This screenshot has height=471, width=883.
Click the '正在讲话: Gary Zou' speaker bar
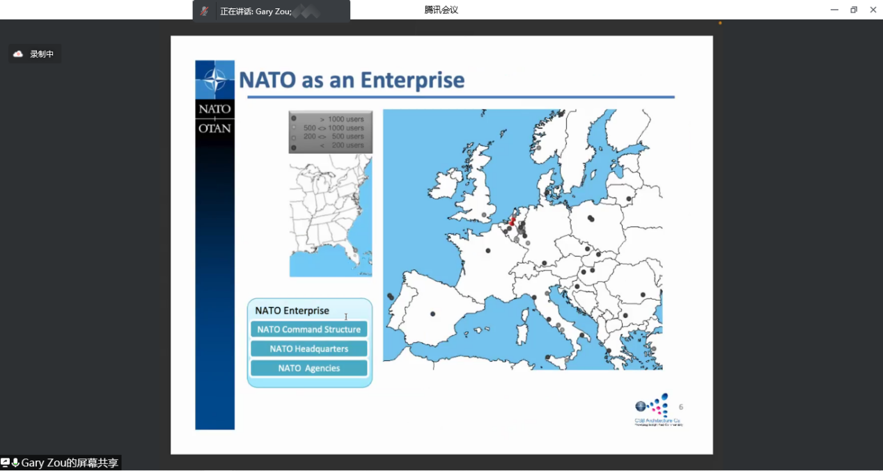tap(272, 11)
